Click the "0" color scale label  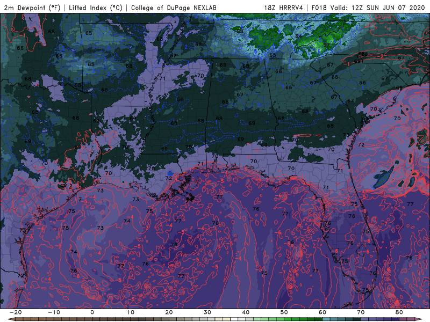pos(92,312)
